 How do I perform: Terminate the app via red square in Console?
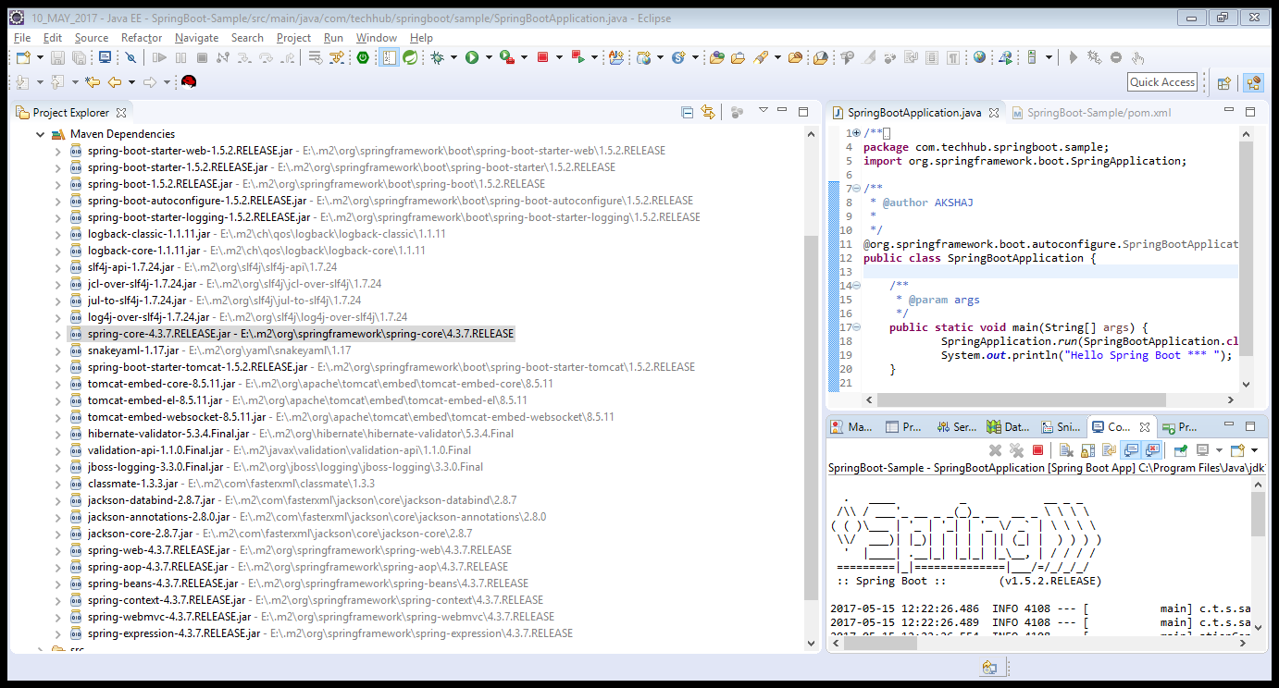(x=1037, y=449)
